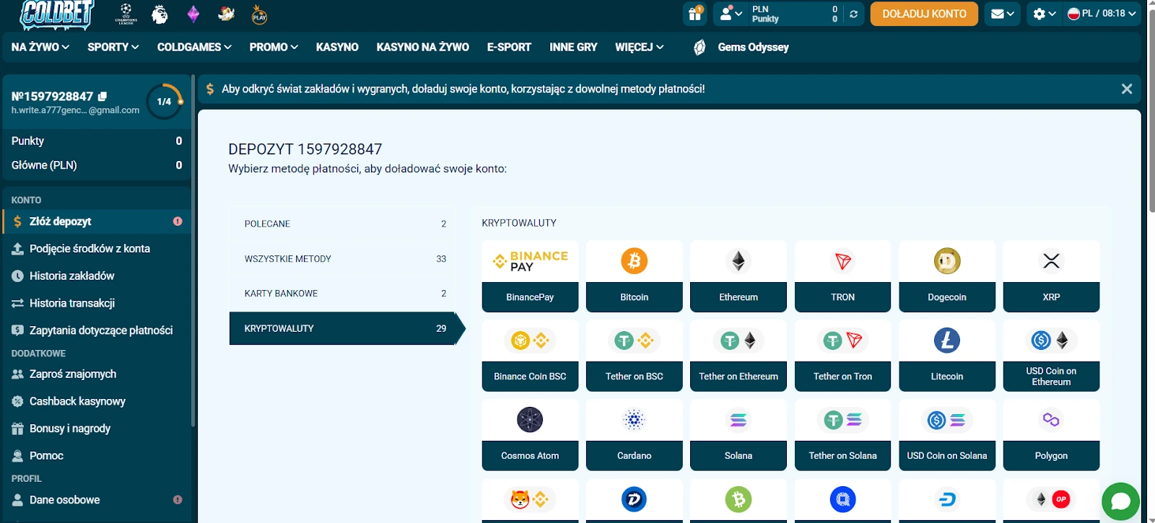This screenshot has height=523, width=1155.
Task: Pick the TRON crypto icon
Action: (x=842, y=261)
